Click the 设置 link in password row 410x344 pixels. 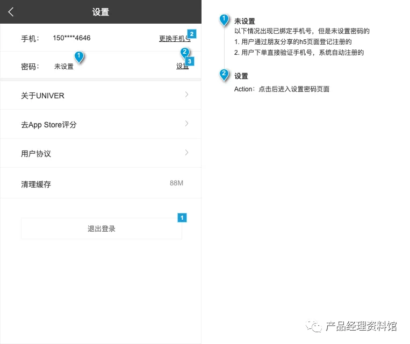point(182,66)
